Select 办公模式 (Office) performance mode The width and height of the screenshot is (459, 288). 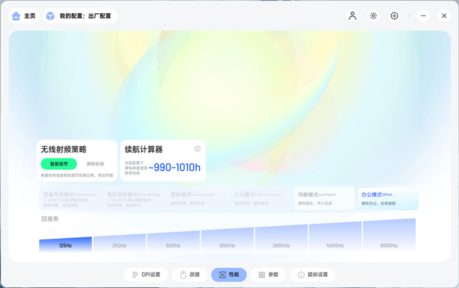point(387,198)
